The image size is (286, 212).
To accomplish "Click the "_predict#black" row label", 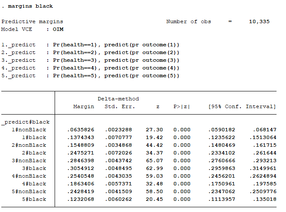I will pyautogui.click(x=25, y=122).
